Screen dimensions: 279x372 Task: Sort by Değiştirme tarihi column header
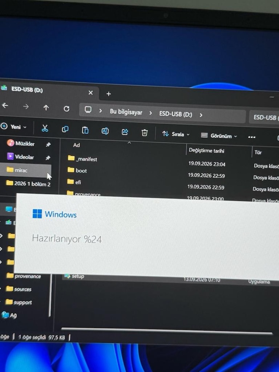pyautogui.click(x=206, y=151)
